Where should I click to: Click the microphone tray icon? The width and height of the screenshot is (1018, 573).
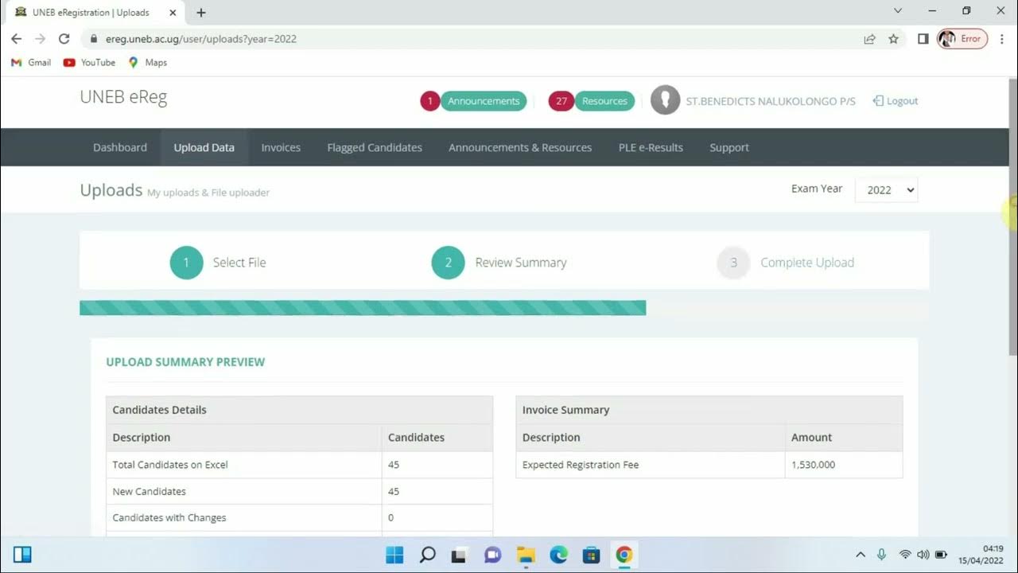point(881,555)
